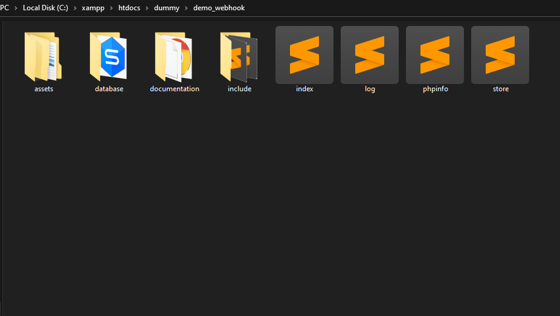Go to xampp in the address path
This screenshot has height=316, width=560.
(x=94, y=8)
